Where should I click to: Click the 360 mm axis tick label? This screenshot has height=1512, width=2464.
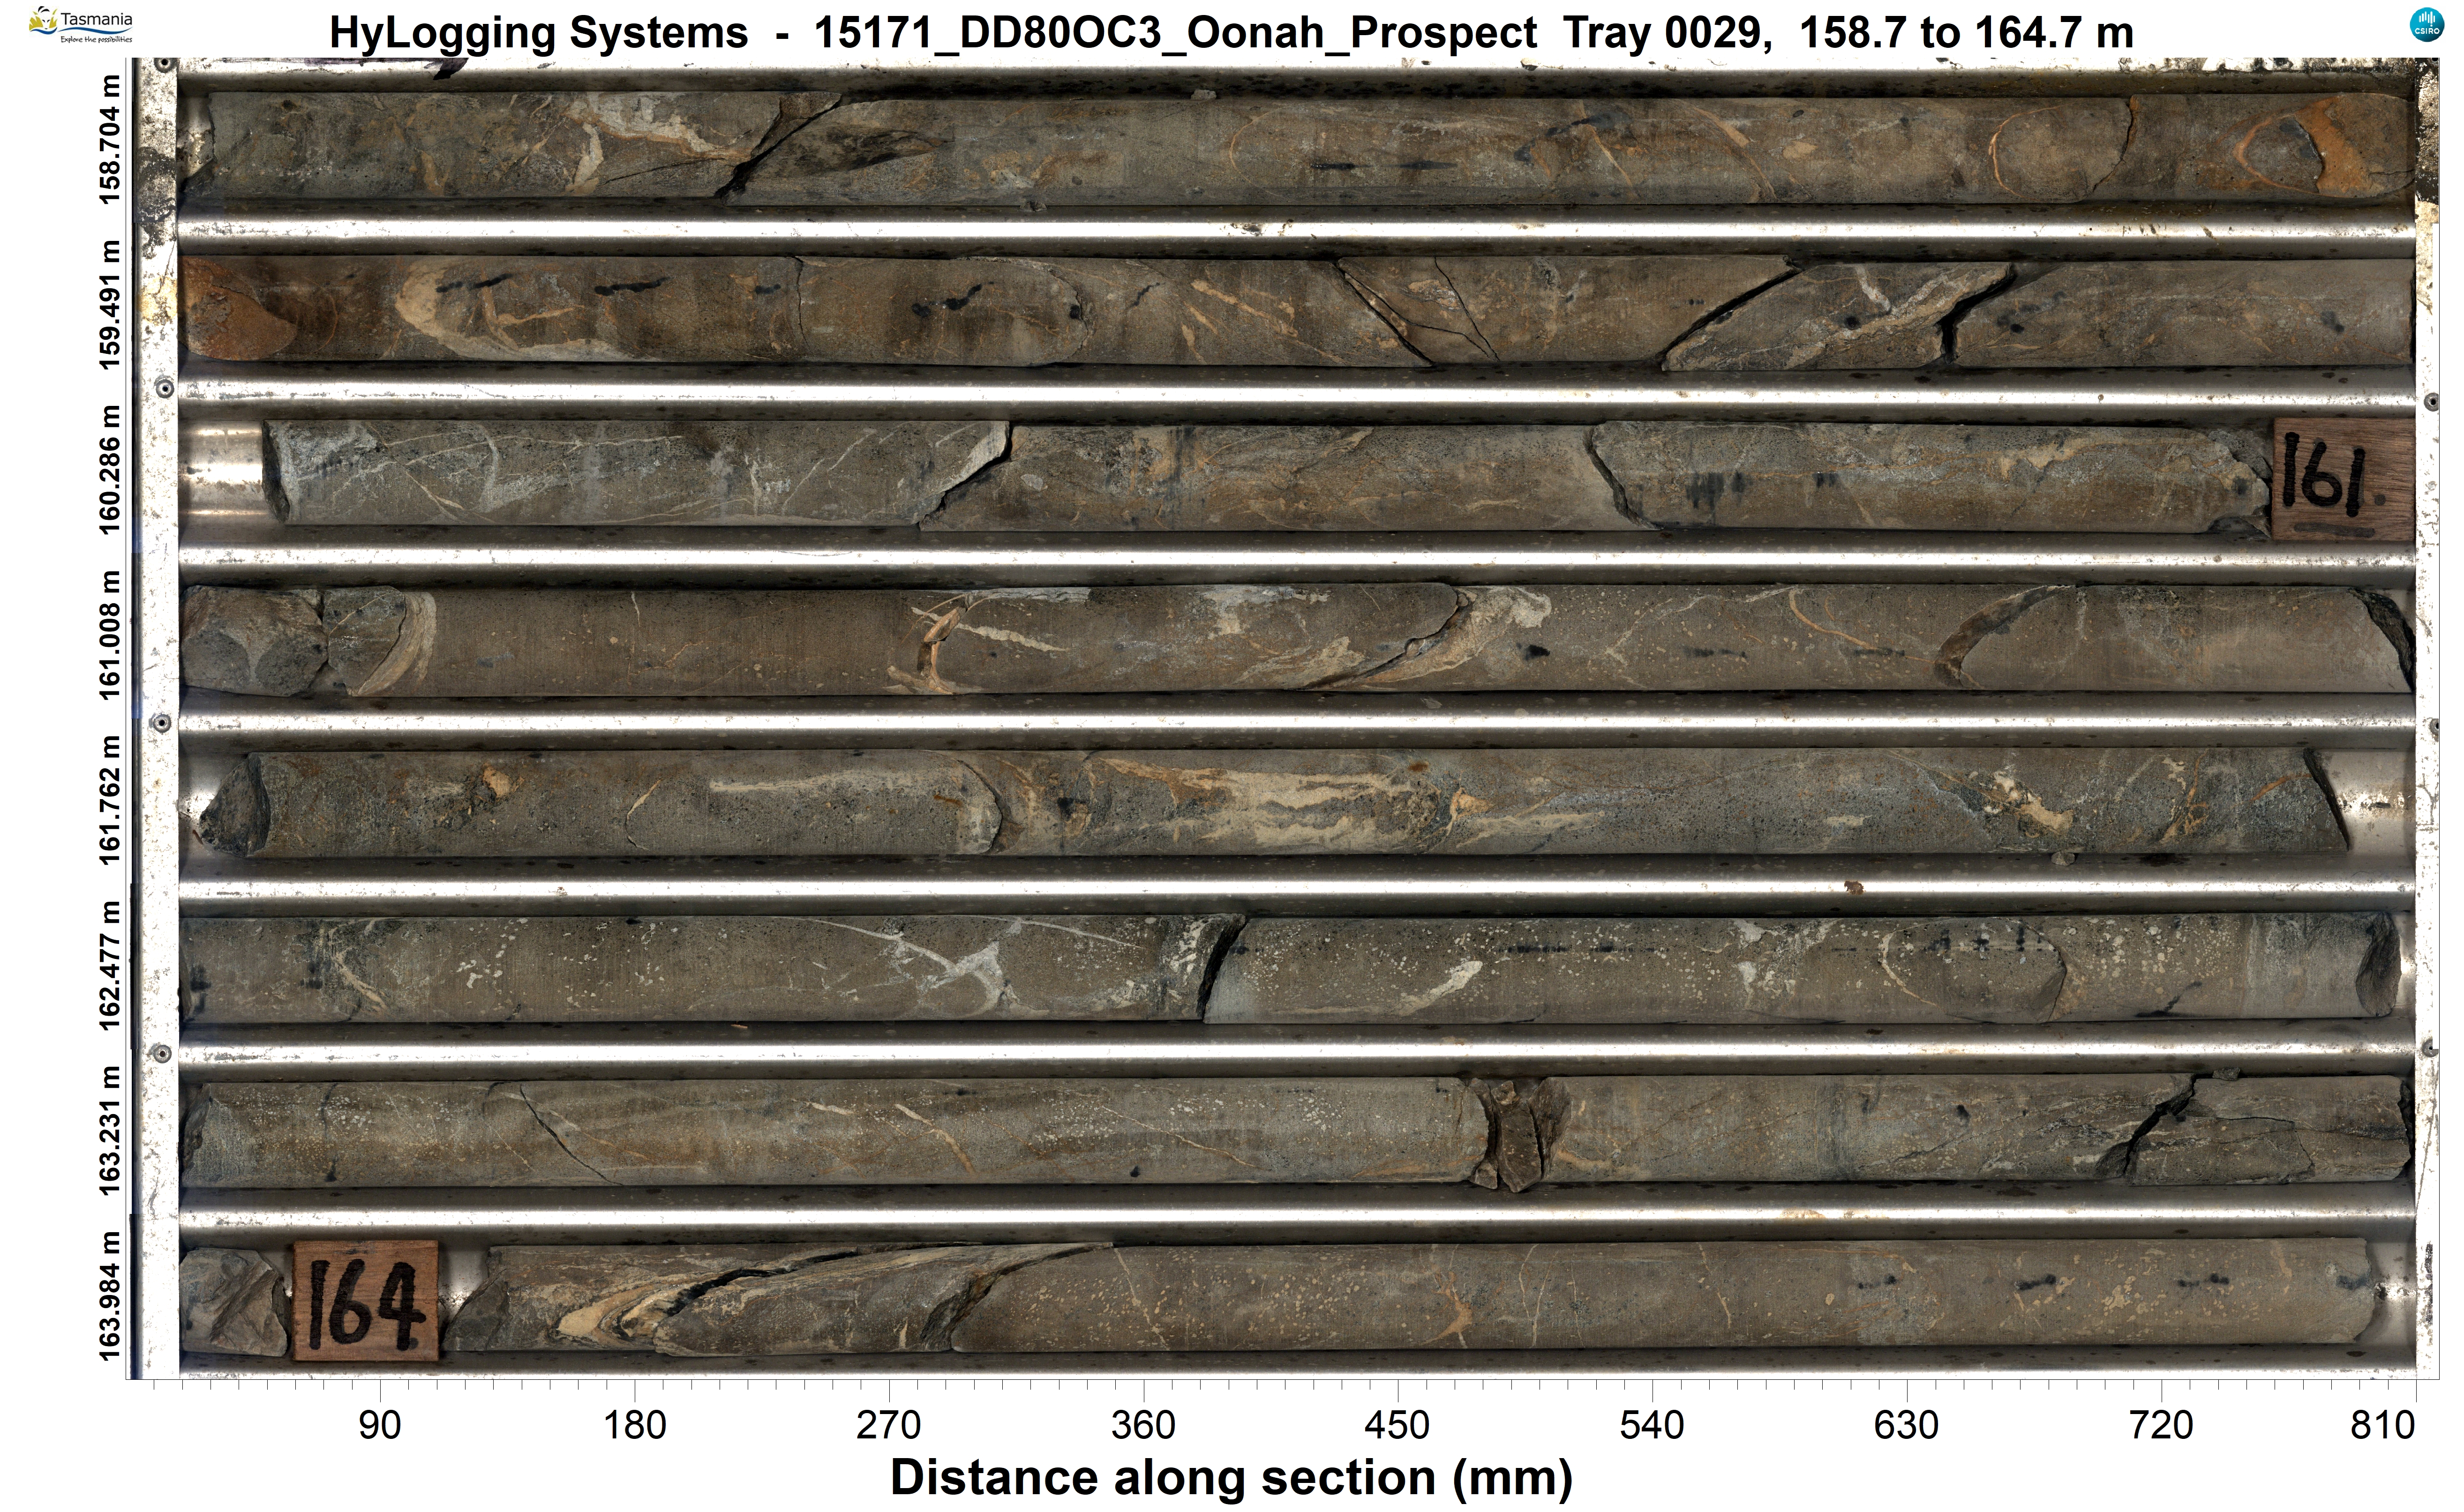(x=1143, y=1425)
